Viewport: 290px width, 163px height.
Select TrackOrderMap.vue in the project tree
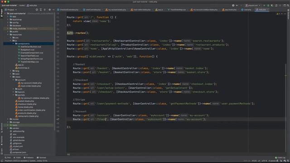29,62
